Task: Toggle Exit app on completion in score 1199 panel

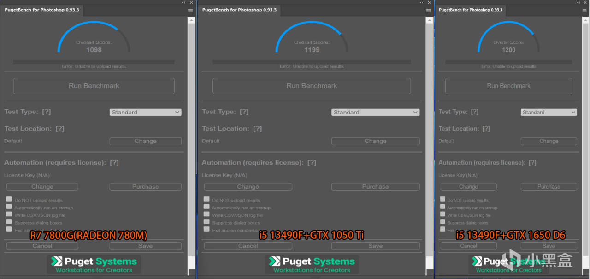Action: [206, 229]
